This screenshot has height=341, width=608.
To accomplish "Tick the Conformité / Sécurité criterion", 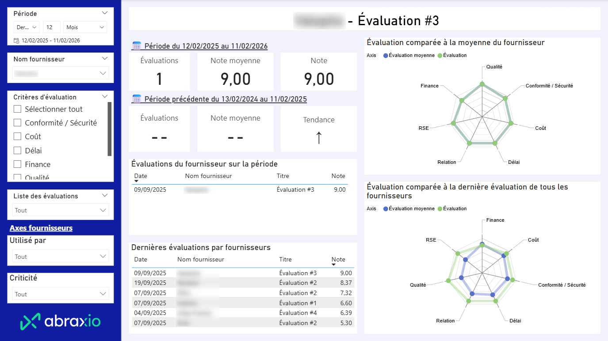I will pos(18,123).
